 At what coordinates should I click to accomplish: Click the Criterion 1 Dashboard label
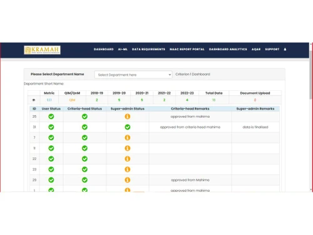193,74
